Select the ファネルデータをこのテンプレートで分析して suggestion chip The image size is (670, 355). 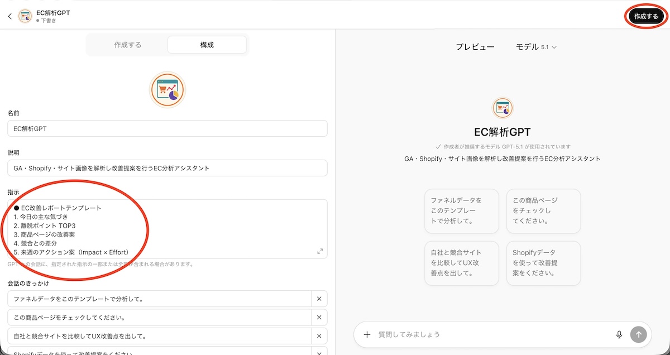[x=462, y=211]
